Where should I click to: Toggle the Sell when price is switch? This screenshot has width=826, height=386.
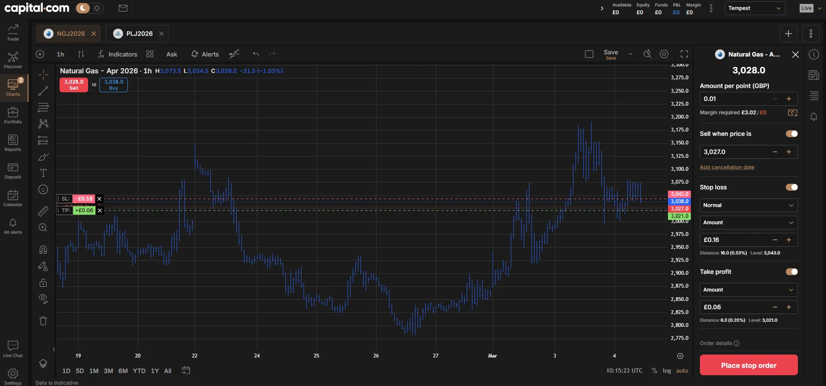pyautogui.click(x=792, y=134)
